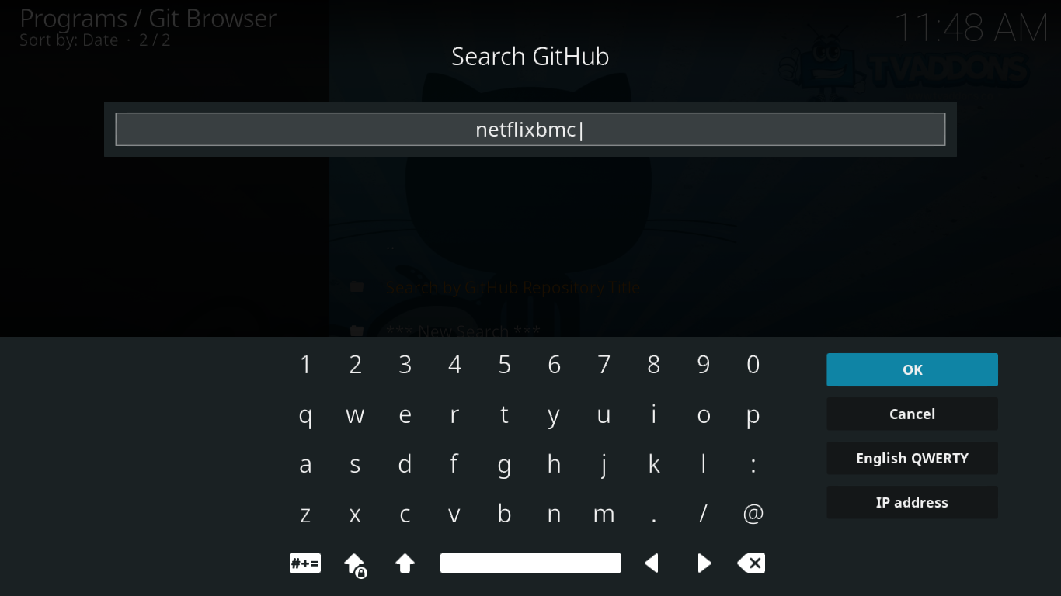This screenshot has width=1061, height=596.
Task: Tap the period key
Action: click(x=654, y=514)
